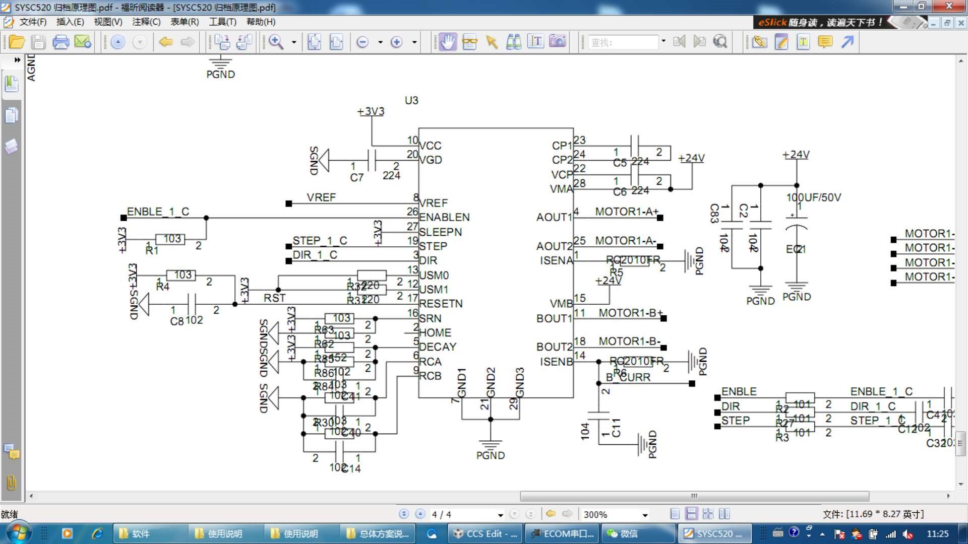Add a yellow comment note
The image size is (968, 544).
(825, 42)
